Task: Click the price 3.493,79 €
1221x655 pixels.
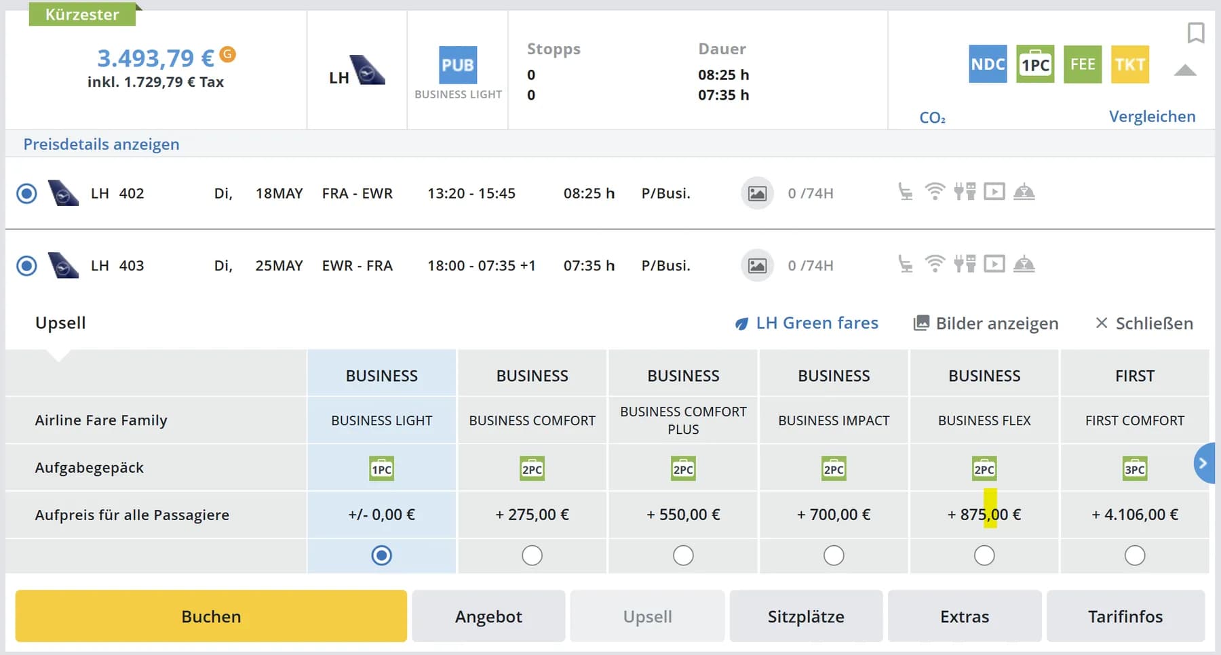Action: tap(156, 58)
